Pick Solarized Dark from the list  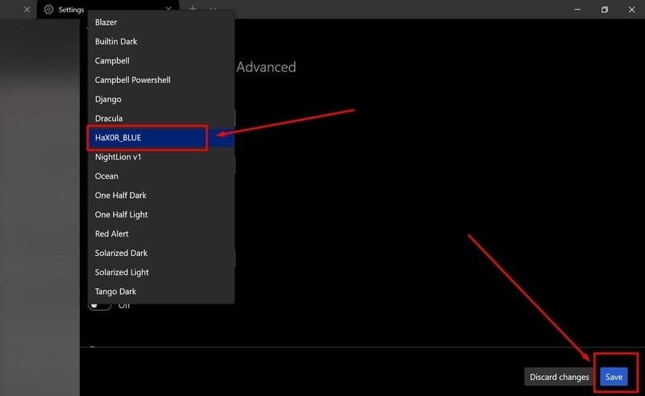pyautogui.click(x=160, y=253)
